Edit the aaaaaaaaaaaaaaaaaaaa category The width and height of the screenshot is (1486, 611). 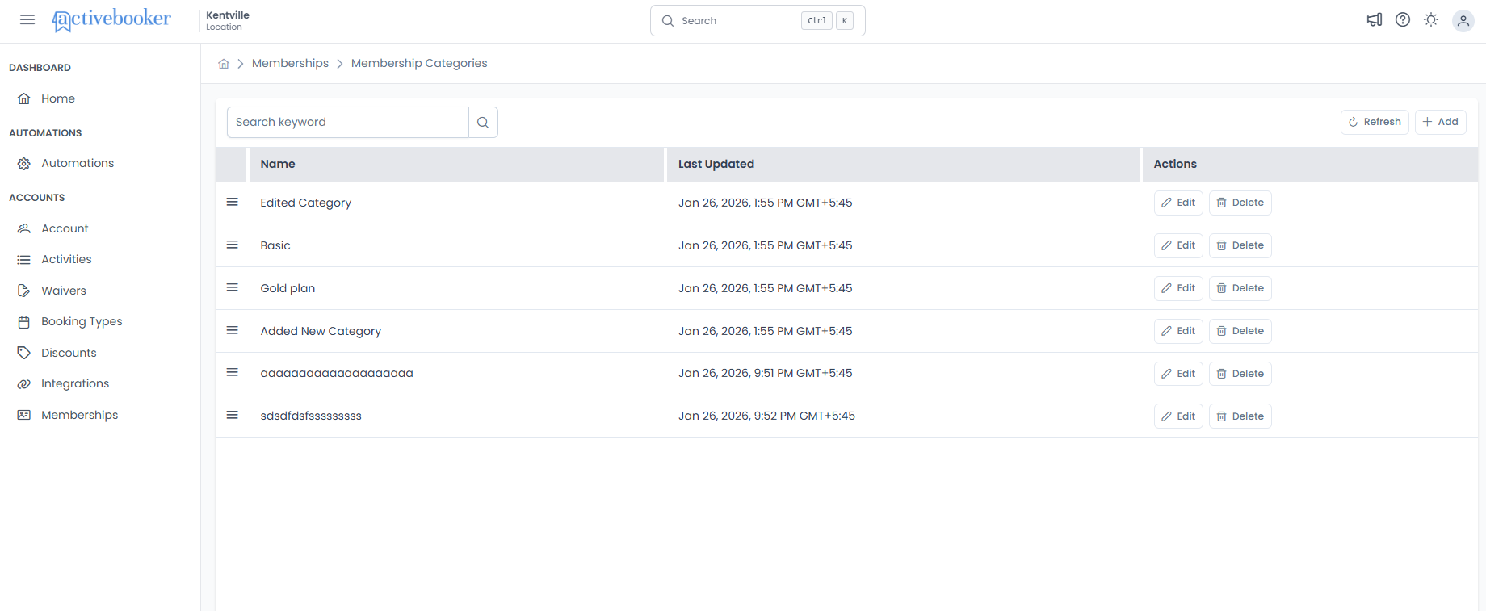(1178, 374)
